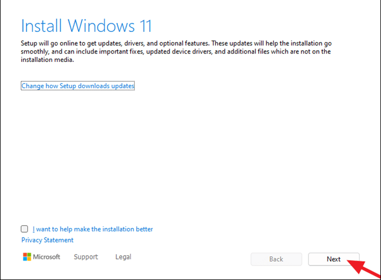Click the green square of Microsoft logo

coord(30,255)
